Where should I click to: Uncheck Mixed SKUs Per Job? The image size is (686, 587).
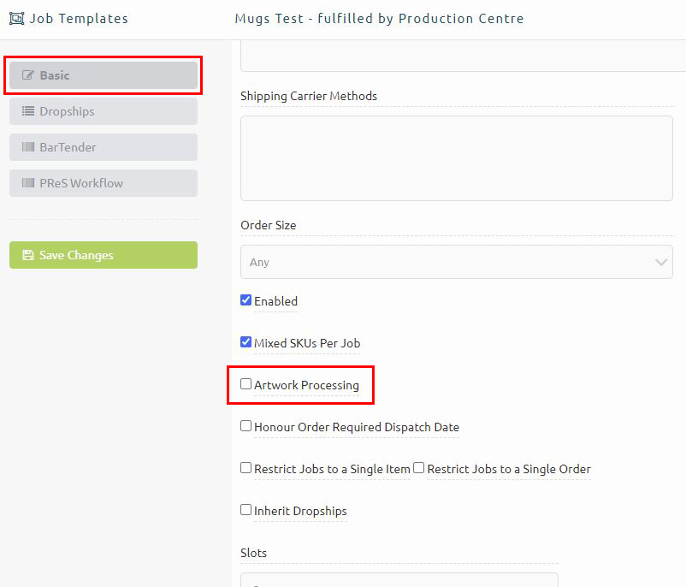(246, 342)
